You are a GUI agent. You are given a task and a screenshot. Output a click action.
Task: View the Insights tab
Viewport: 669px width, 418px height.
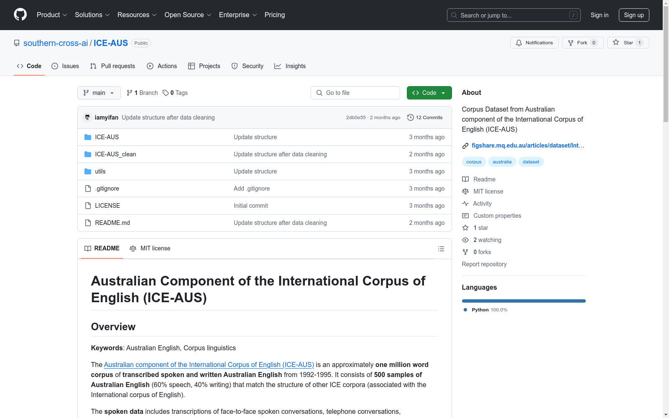pos(290,66)
